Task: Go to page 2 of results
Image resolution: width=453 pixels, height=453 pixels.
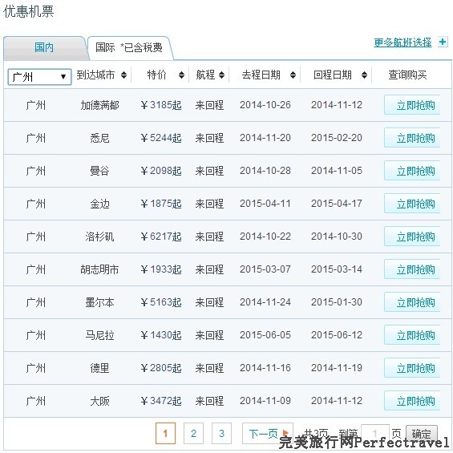Action: click(x=193, y=433)
